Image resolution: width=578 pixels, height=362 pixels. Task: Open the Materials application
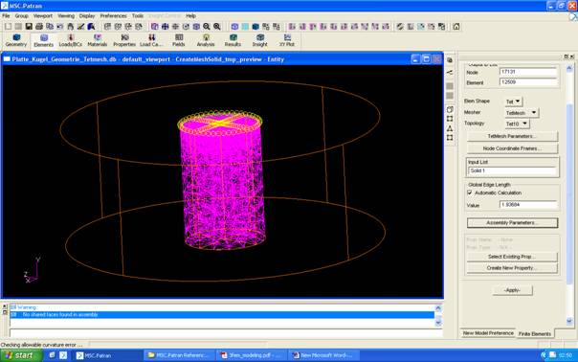pyautogui.click(x=98, y=40)
